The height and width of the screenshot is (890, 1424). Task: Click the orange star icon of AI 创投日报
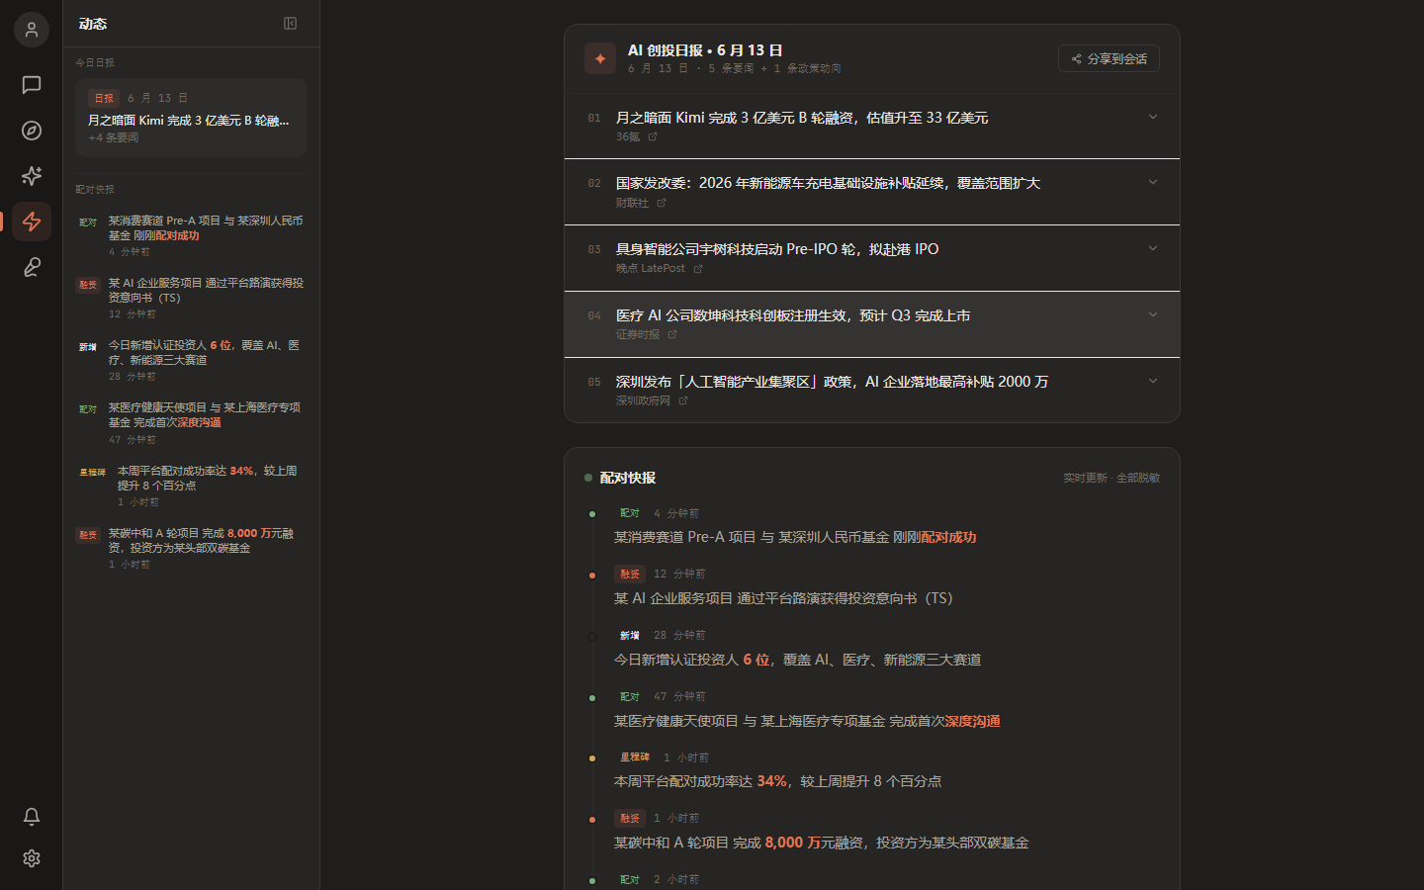600,58
